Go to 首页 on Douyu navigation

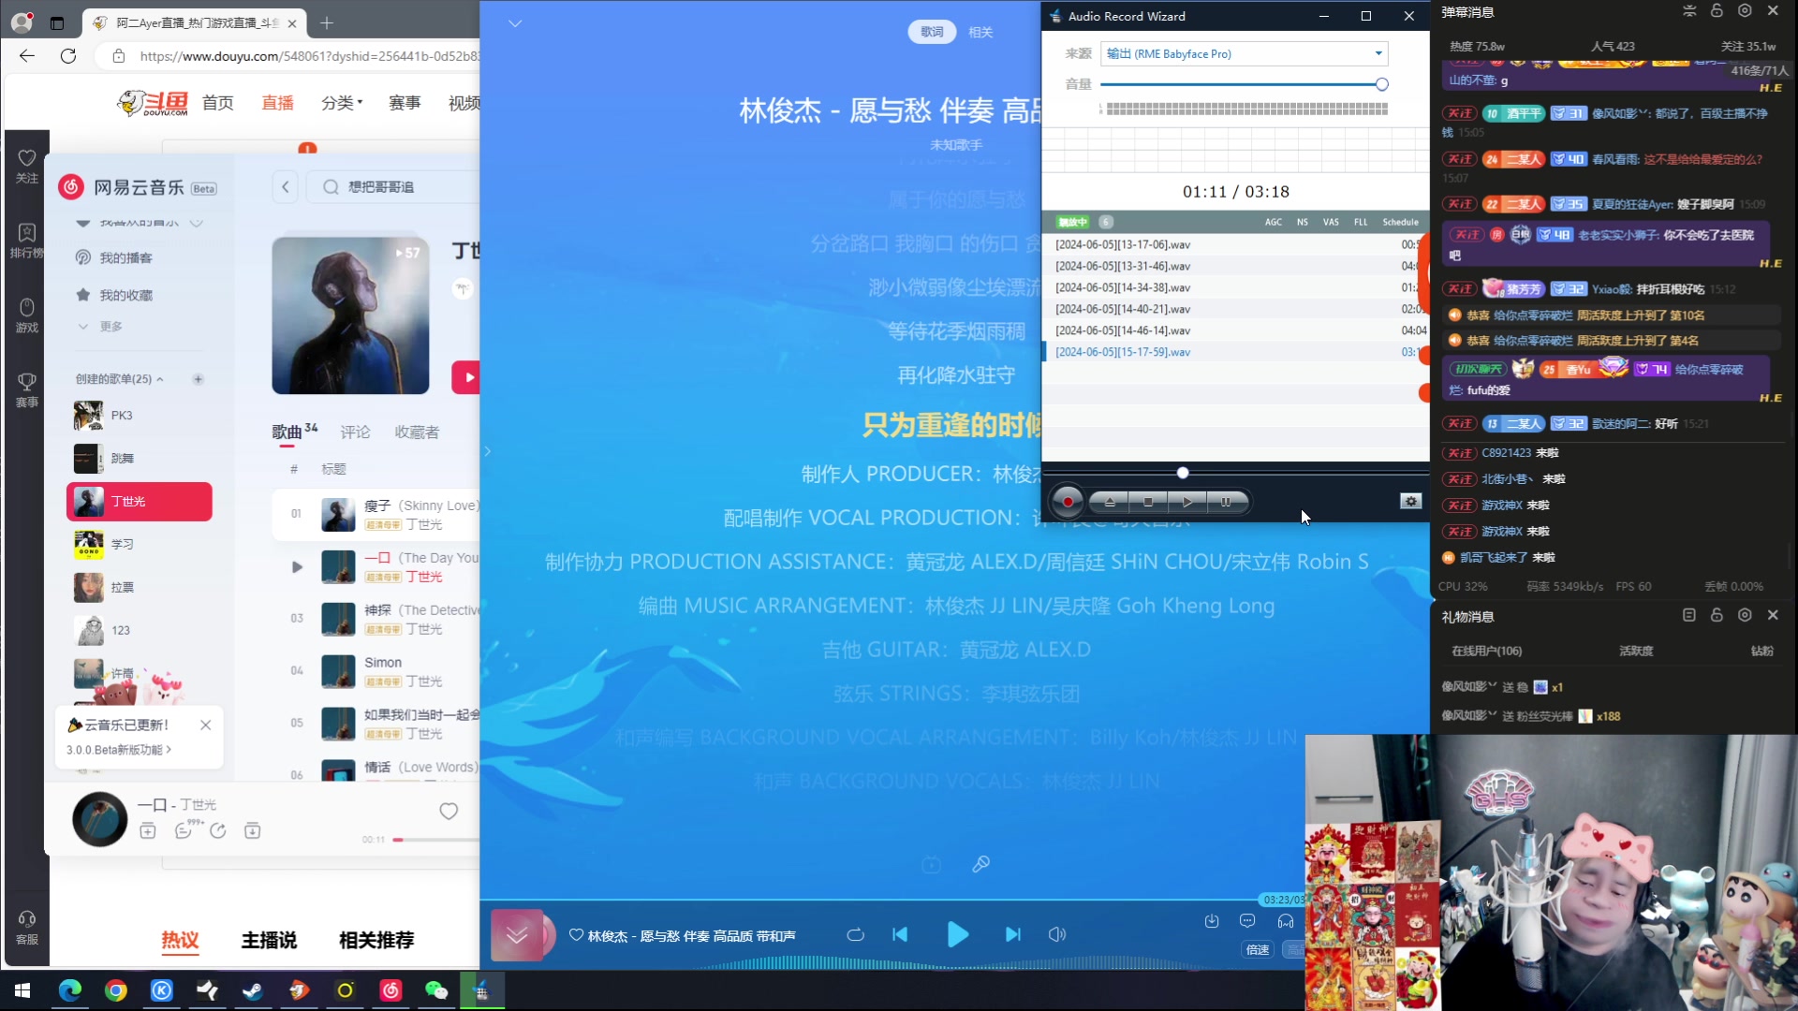[218, 102]
